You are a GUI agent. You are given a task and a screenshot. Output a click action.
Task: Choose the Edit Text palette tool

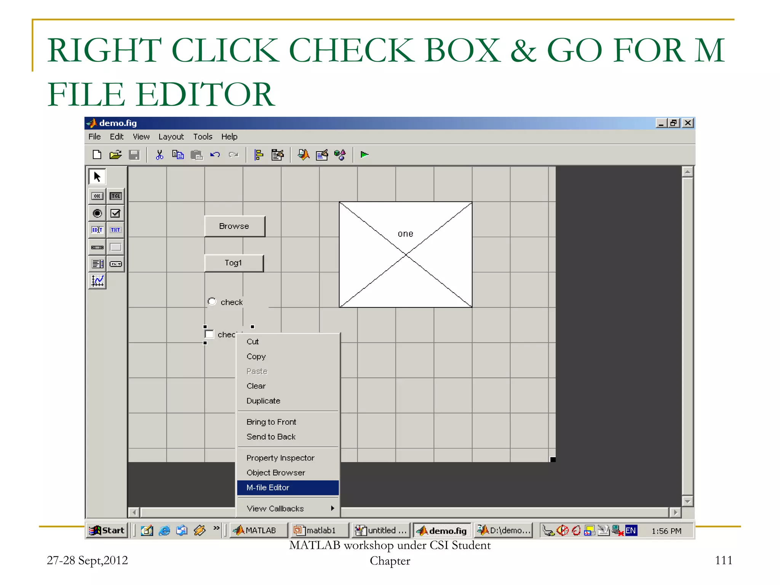point(97,230)
